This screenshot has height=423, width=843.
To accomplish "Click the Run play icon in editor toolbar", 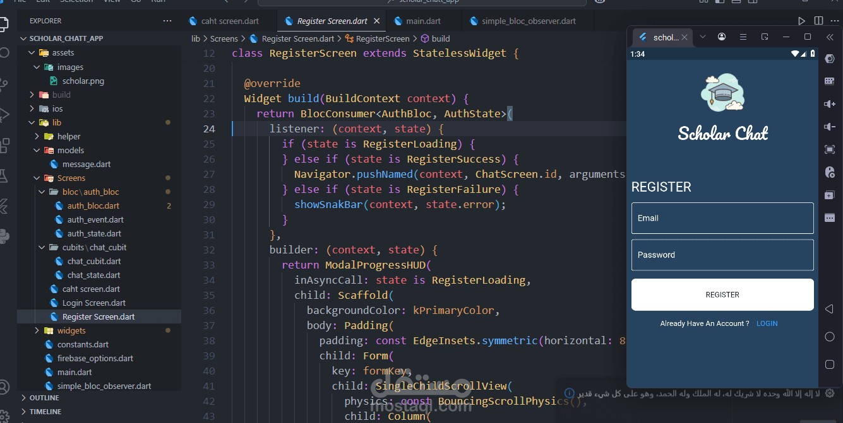I will click(x=802, y=21).
